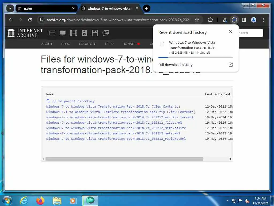Close the n.eko tab
The width and height of the screenshot is (274, 206).
click(x=73, y=8)
